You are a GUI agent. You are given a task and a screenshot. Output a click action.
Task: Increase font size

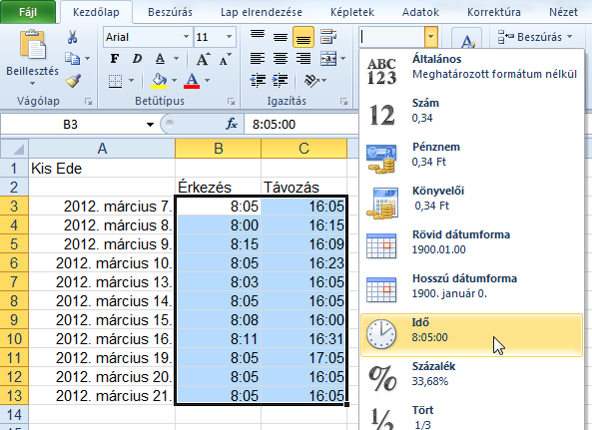[203, 59]
